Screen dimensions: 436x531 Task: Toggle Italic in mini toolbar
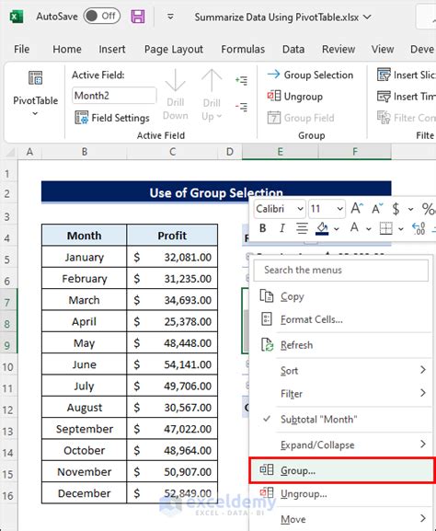pyautogui.click(x=282, y=228)
